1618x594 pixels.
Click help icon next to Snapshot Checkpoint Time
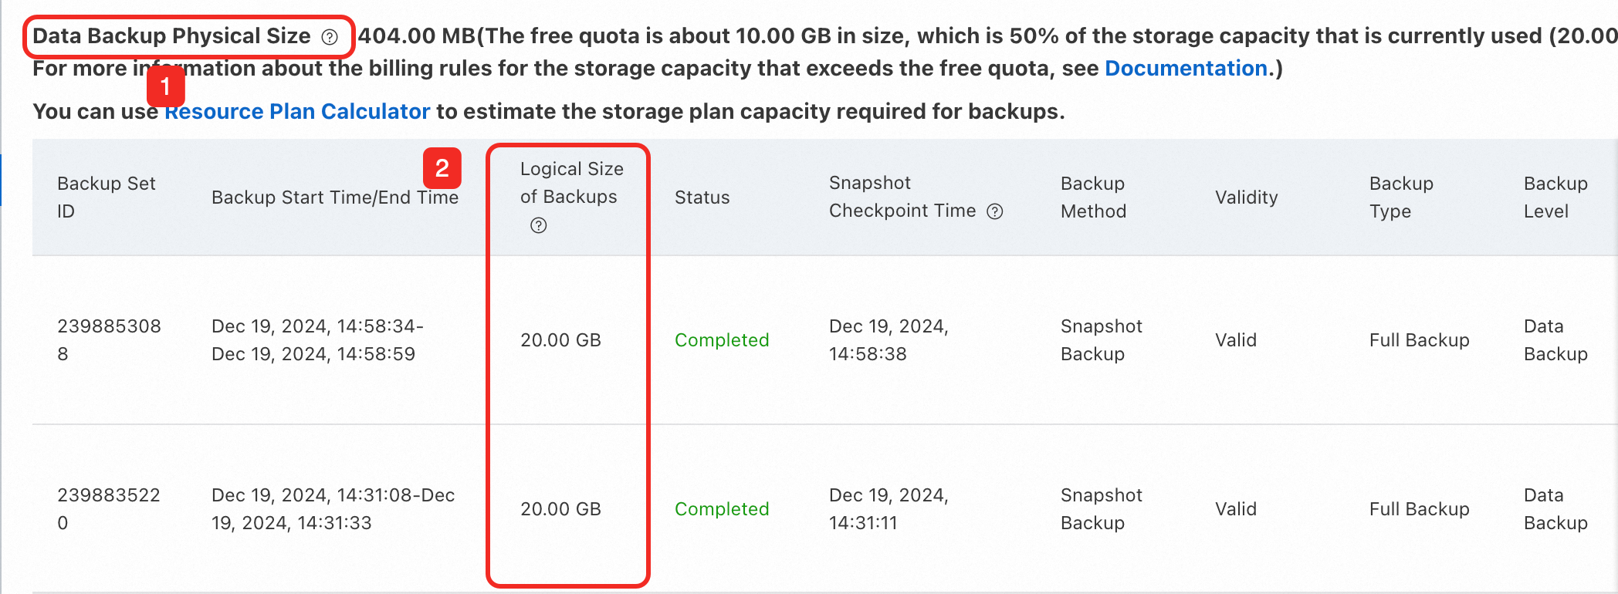(995, 211)
